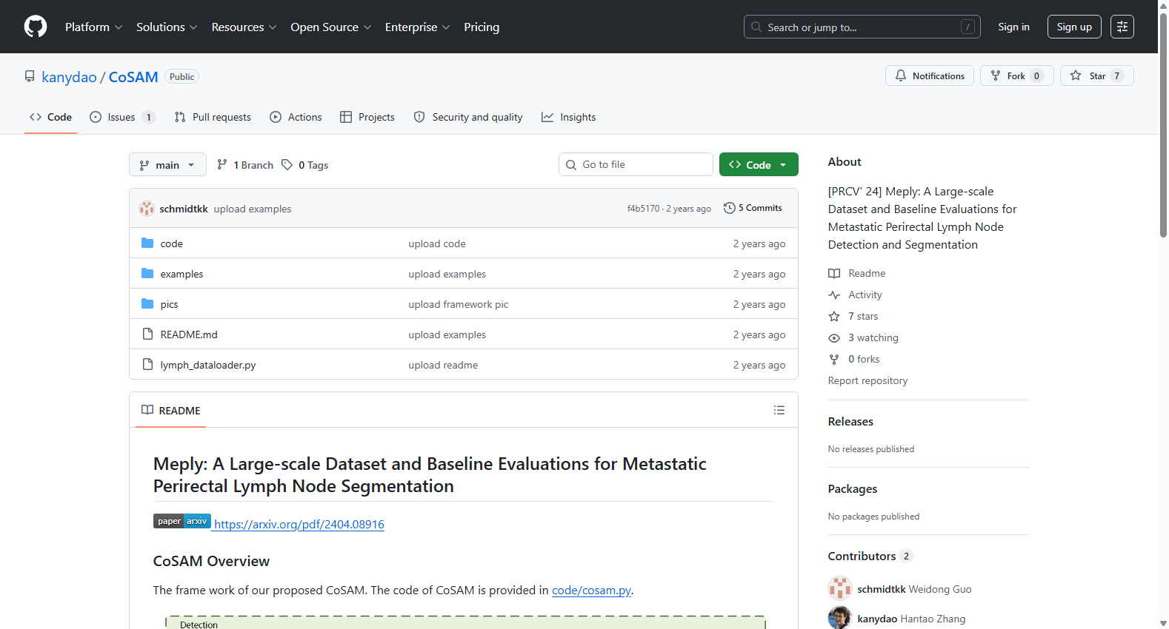Click the tag icon next to 0 Tags
Viewport: 1169px width, 629px height.
(x=287, y=165)
